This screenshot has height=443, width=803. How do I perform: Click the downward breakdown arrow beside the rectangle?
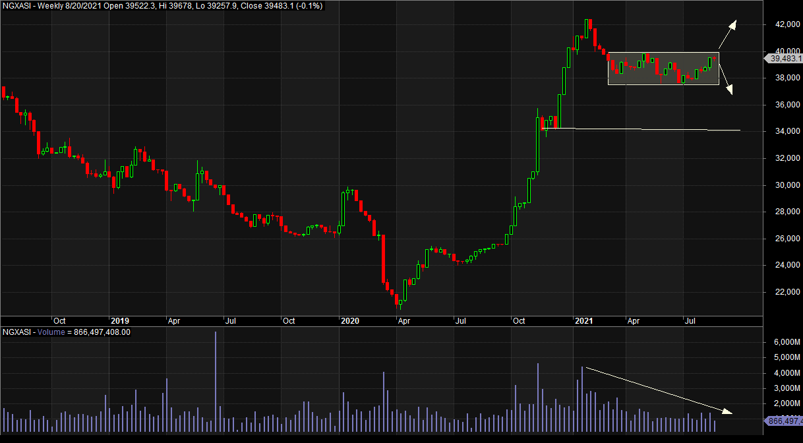pyautogui.click(x=726, y=81)
